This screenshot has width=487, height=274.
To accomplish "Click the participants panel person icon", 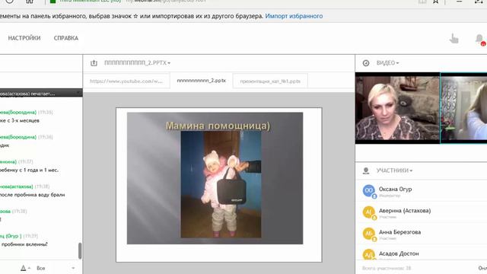I will (x=366, y=170).
